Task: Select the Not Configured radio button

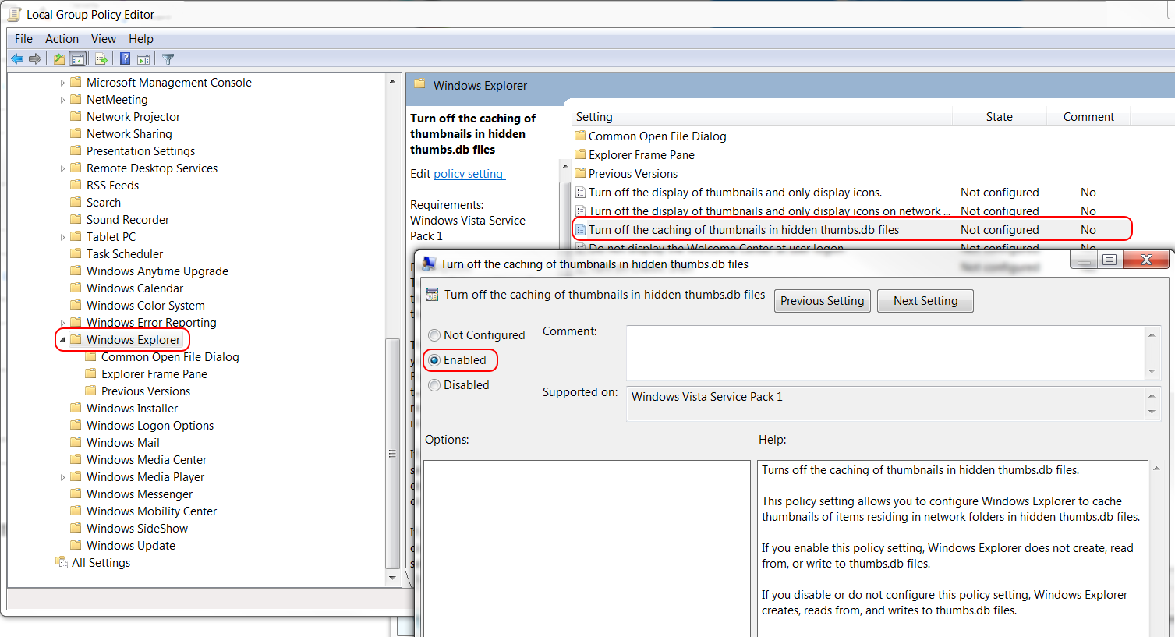Action: click(434, 335)
